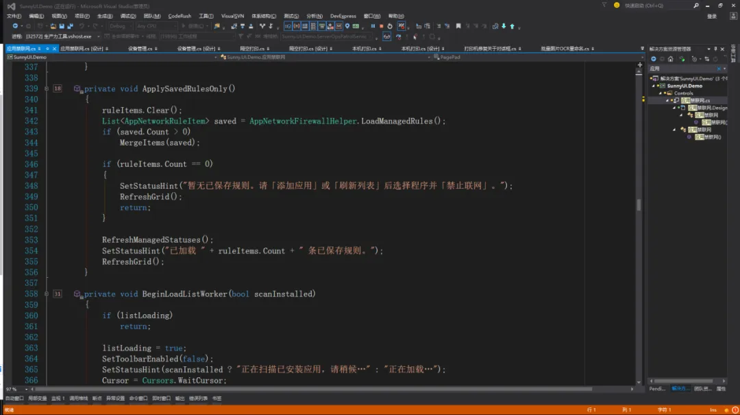Click Pending Changes Filter clock icon in Solution Explorer

tap(694, 59)
